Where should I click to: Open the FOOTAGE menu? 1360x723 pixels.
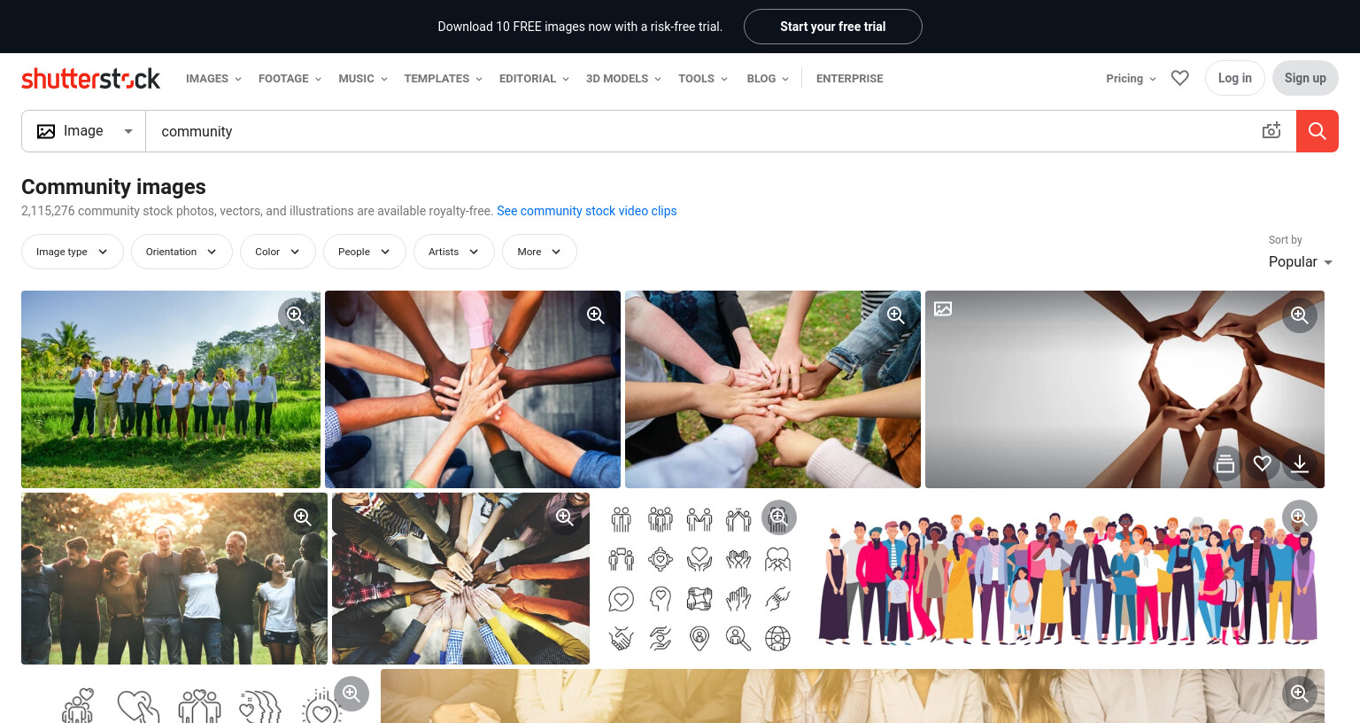(290, 79)
